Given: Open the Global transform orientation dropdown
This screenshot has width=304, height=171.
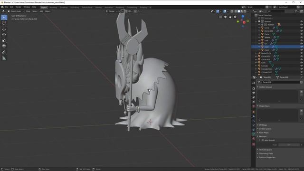Looking at the screenshot, I should [x=112, y=11].
